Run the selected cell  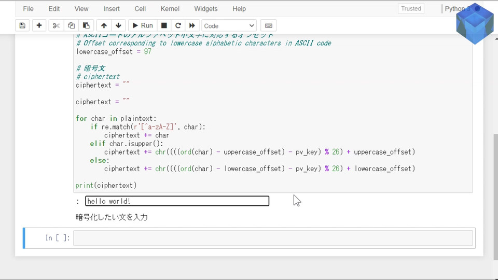click(x=143, y=25)
